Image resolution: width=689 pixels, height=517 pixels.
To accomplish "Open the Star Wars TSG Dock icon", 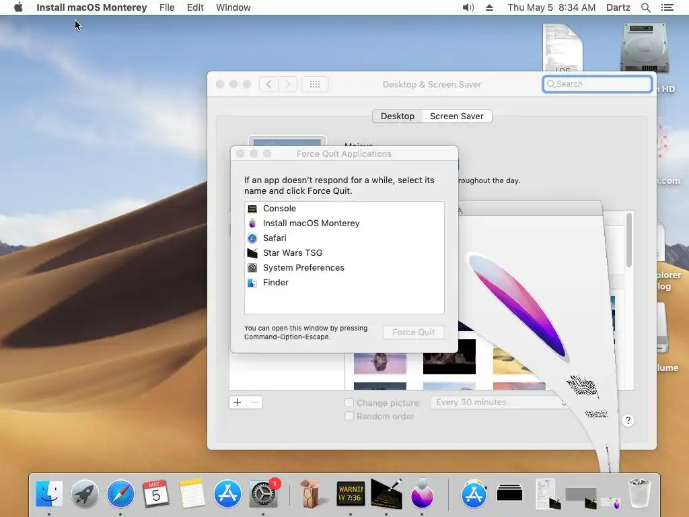I will pyautogui.click(x=386, y=493).
